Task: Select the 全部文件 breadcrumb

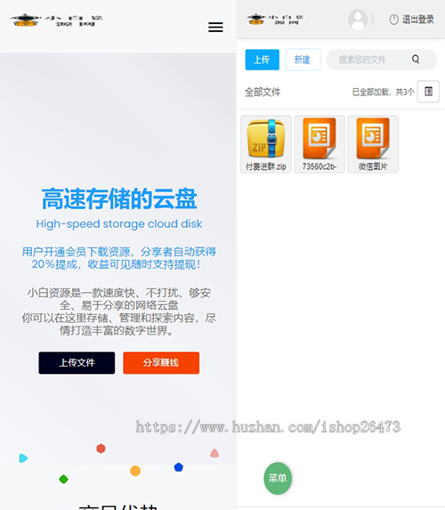Action: point(263,92)
